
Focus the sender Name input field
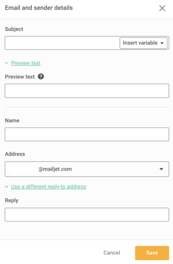pos(87,134)
